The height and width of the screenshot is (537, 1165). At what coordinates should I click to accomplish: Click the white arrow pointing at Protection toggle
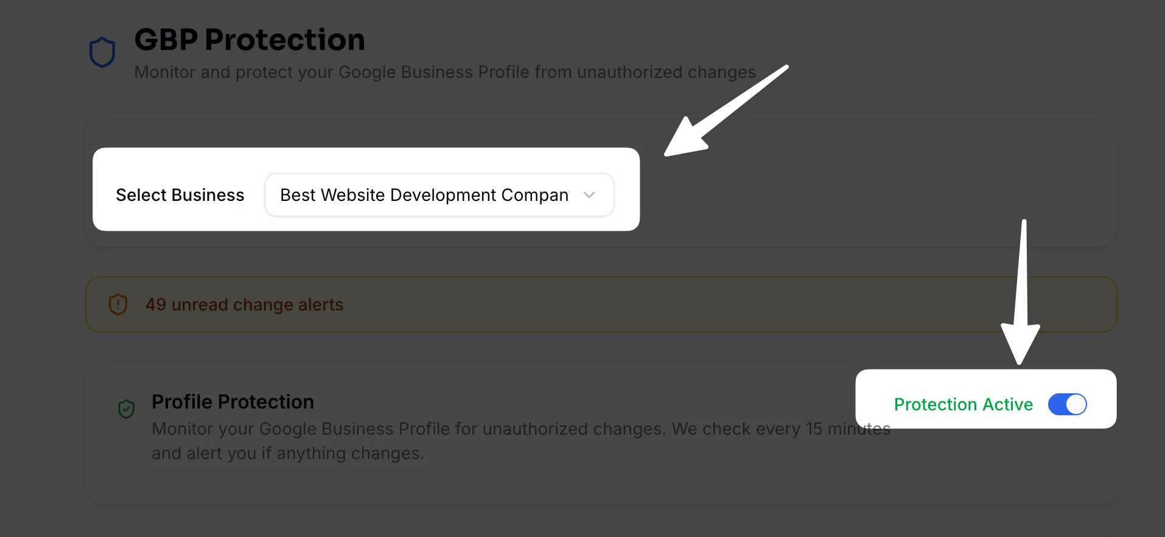coord(1022,298)
